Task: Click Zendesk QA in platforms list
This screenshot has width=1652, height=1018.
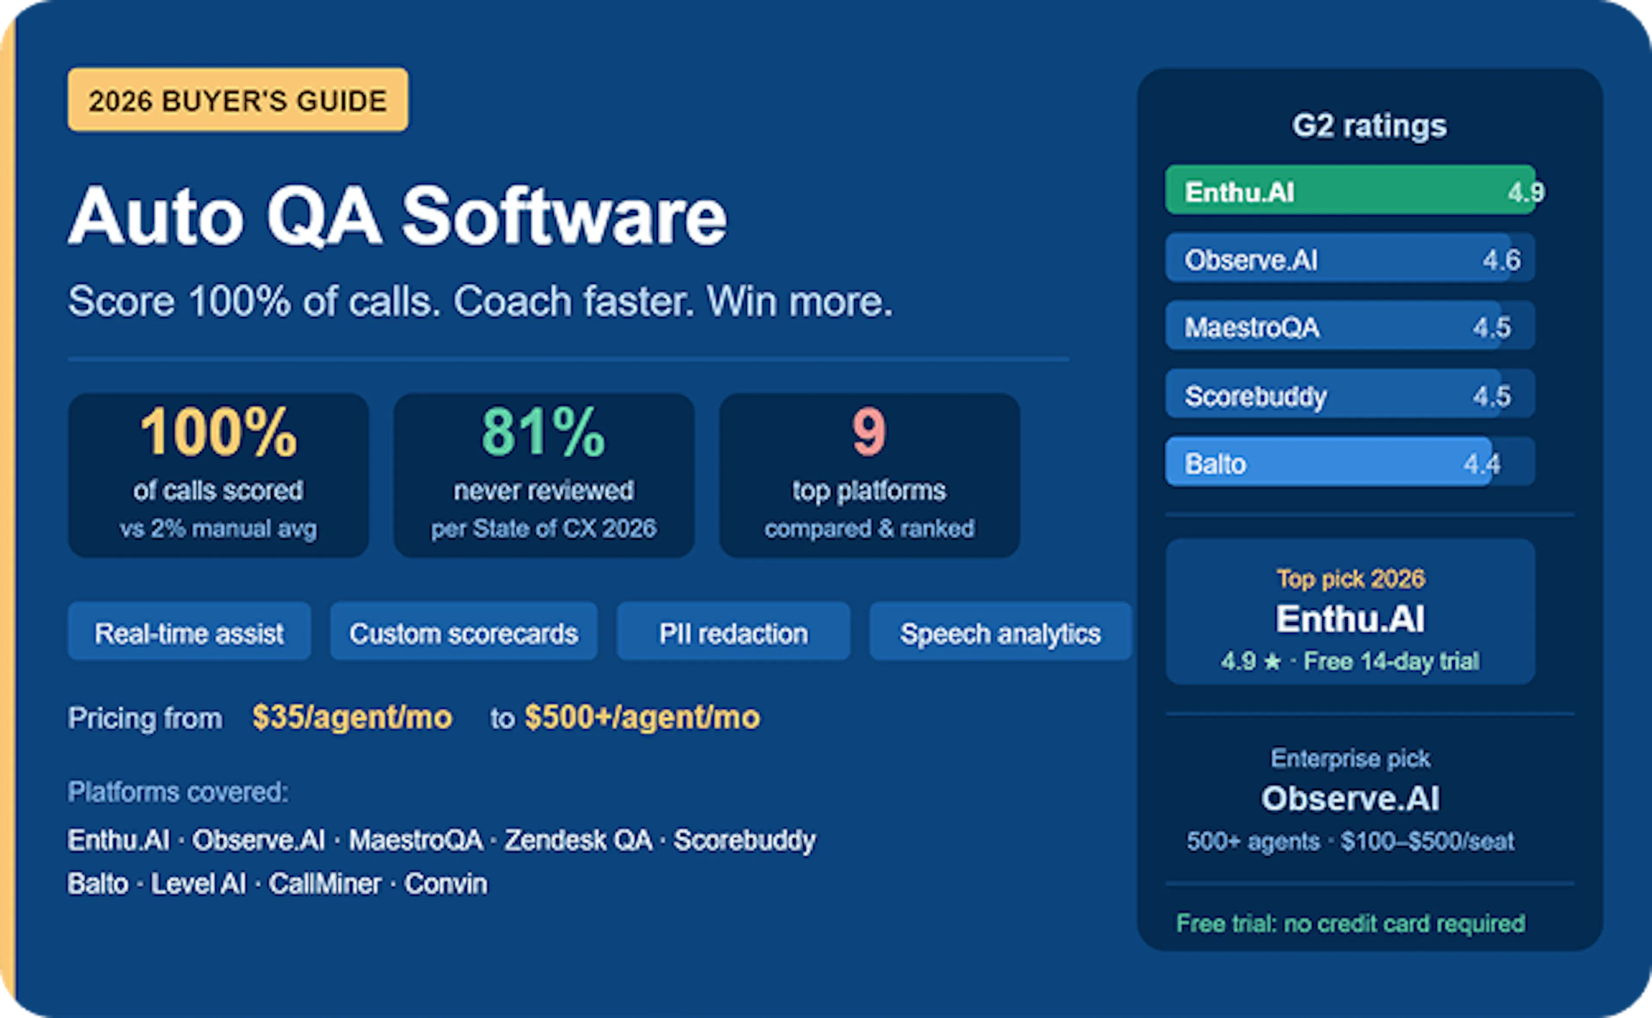Action: coord(579,840)
